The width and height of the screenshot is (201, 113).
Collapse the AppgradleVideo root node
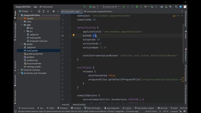(x=19, y=15)
